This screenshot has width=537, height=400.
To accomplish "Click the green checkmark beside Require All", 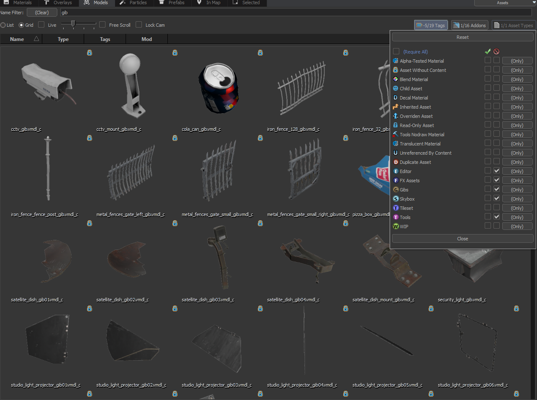I will click(487, 51).
